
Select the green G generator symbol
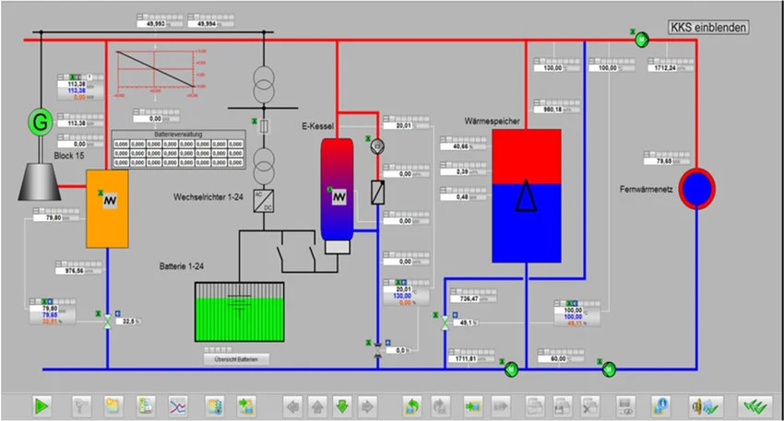coord(40,123)
